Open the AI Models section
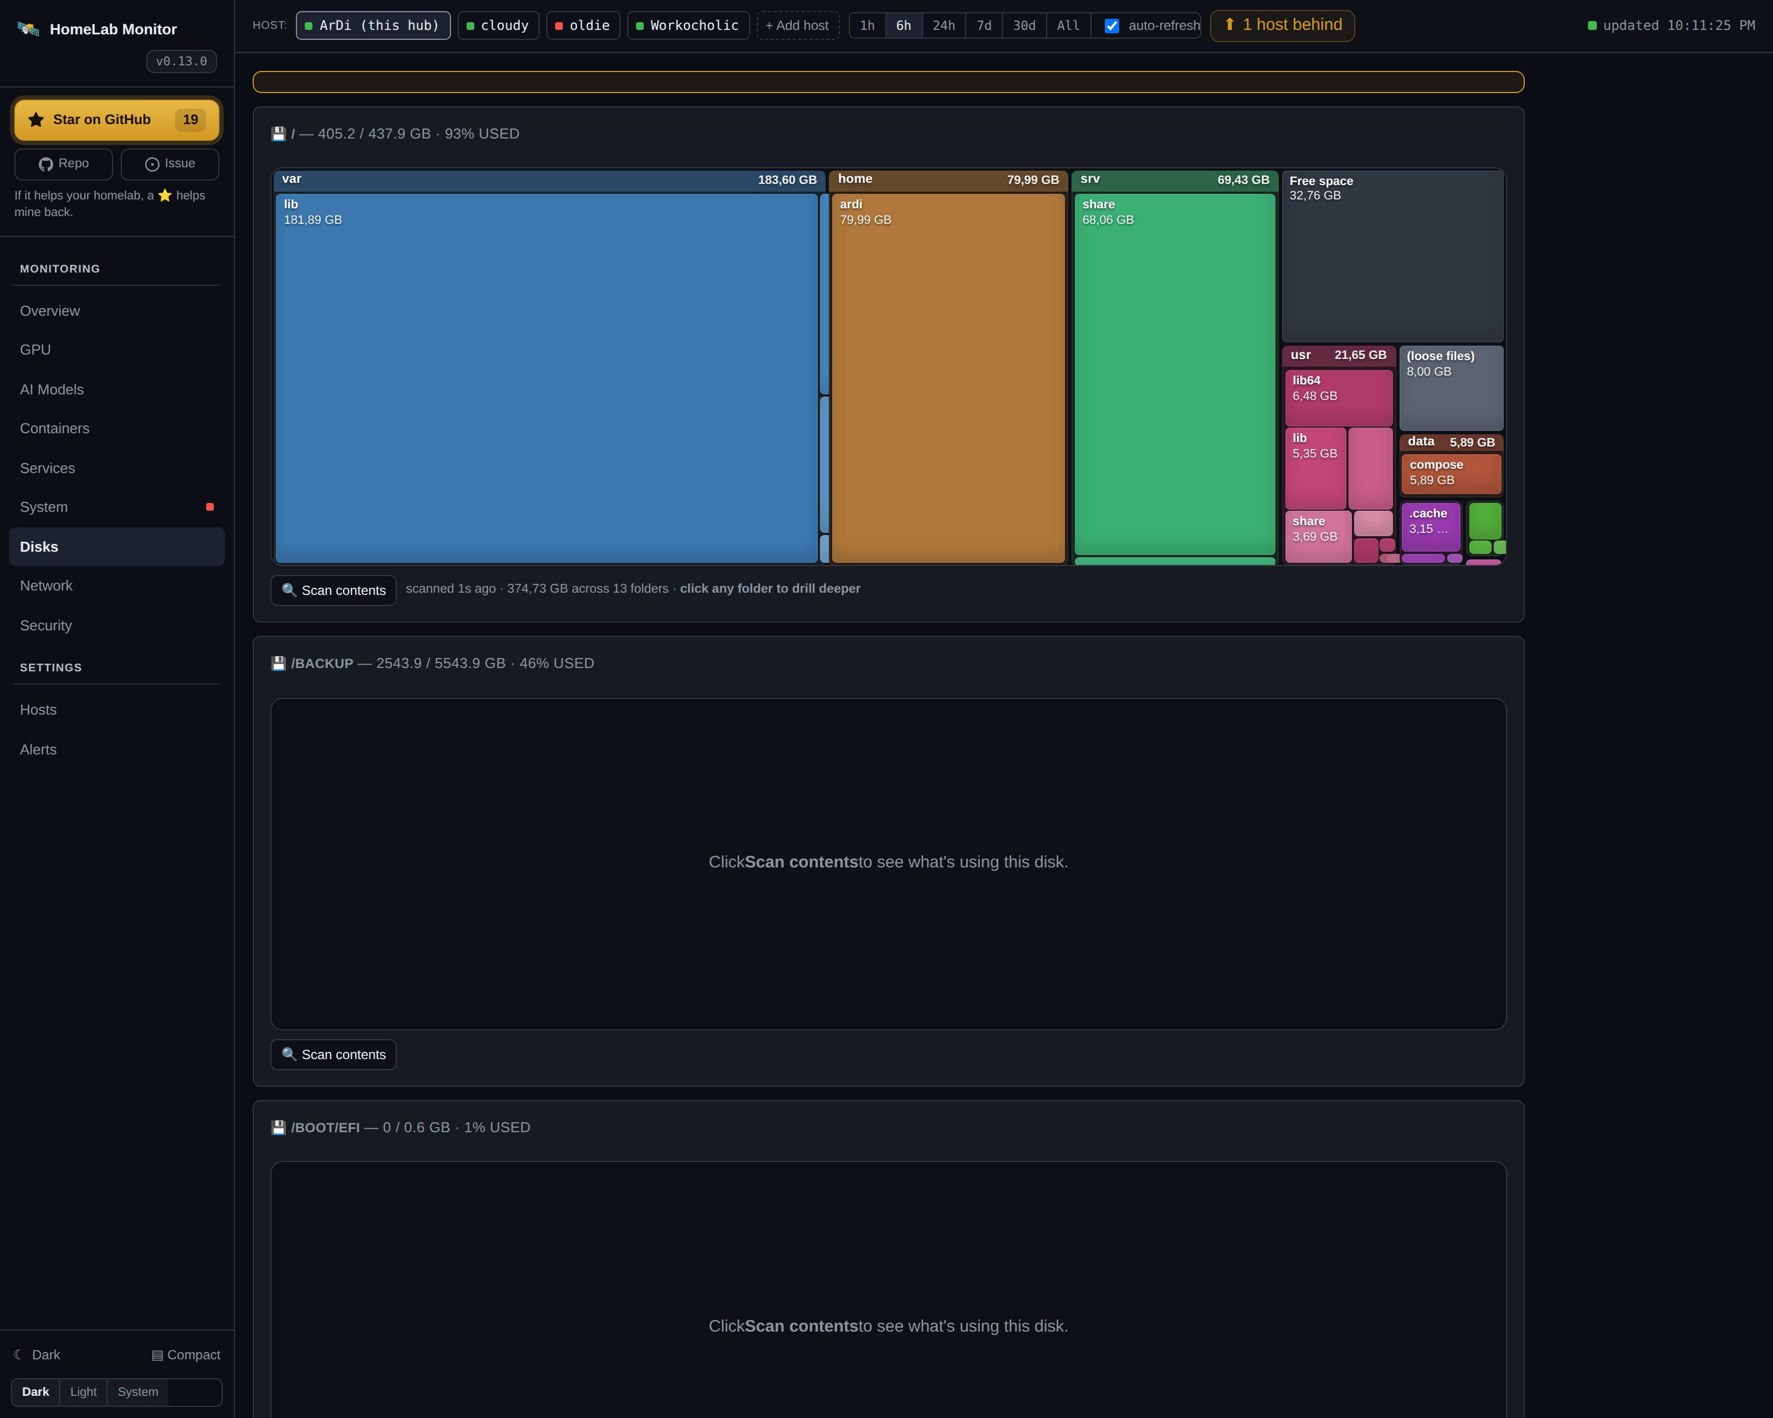This screenshot has width=1773, height=1418. click(117, 389)
